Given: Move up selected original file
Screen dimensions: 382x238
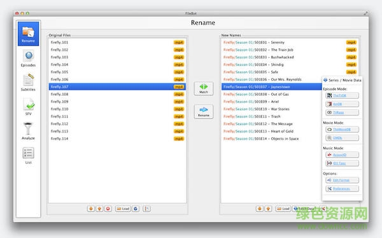Looking at the screenshot, I should point(99,209).
